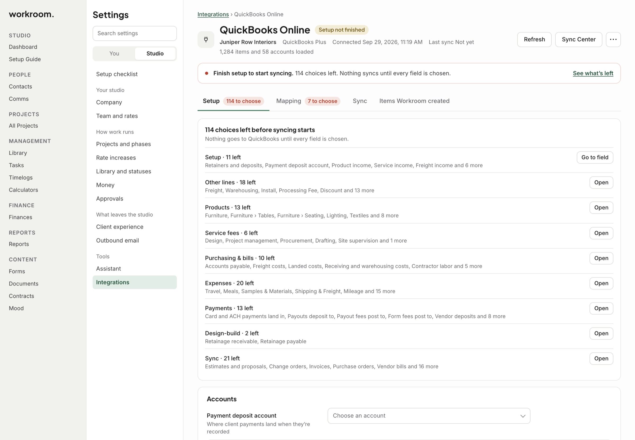Open Contracts in the sidebar

[x=21, y=296]
